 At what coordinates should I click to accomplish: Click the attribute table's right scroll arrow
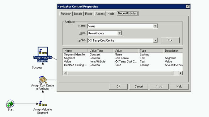(181, 73)
